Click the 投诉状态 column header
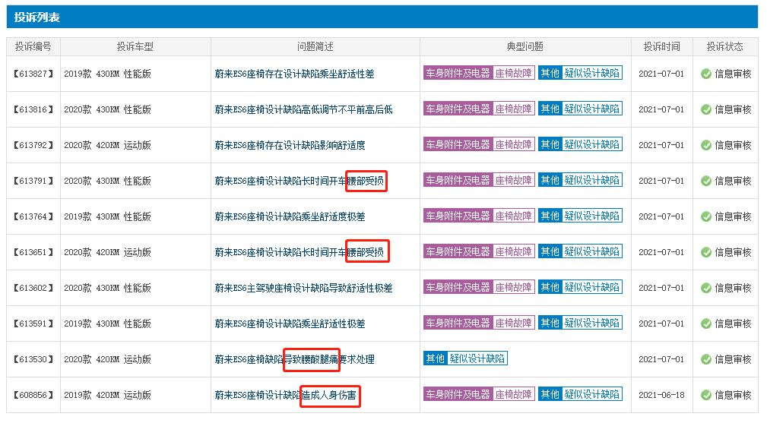The width and height of the screenshot is (767, 423). (725, 47)
